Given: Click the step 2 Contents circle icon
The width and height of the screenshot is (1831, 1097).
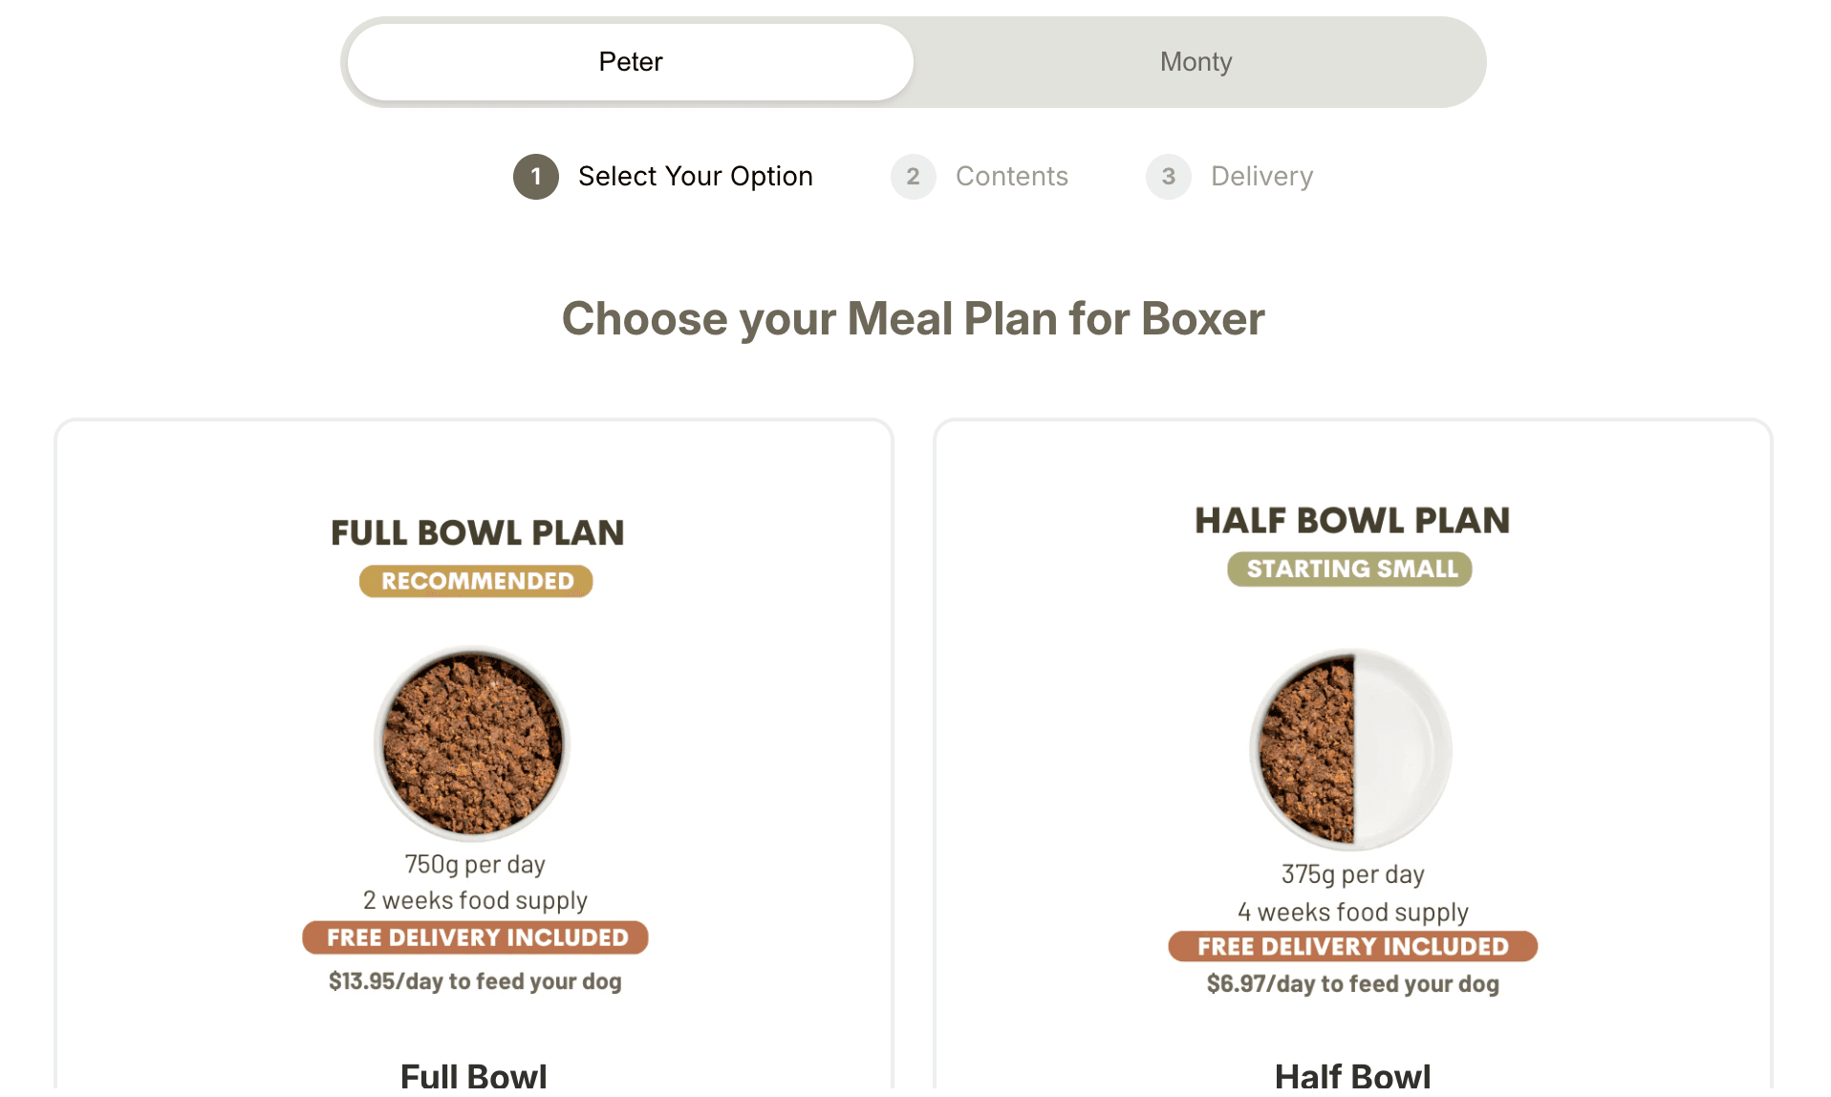Looking at the screenshot, I should pos(913,176).
